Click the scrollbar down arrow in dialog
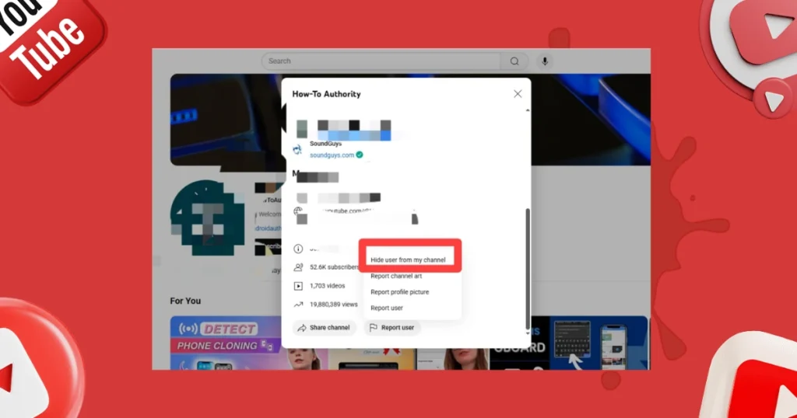This screenshot has height=418, width=797. (528, 333)
